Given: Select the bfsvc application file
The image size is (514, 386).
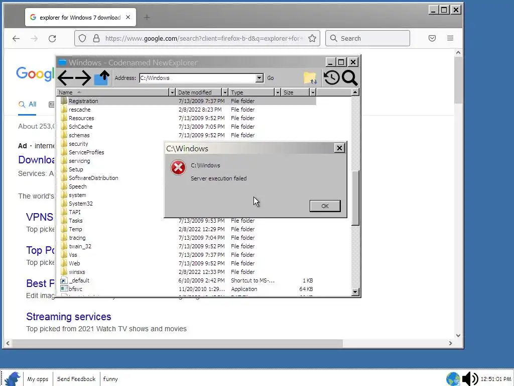Looking at the screenshot, I should click(75, 289).
